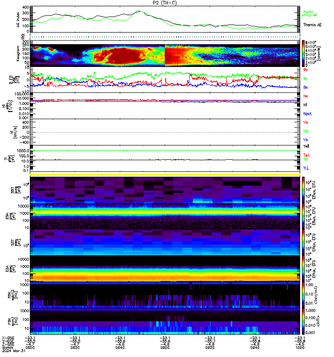This screenshot has height=357, width=334.
Task: Click the blue perpendicular "Ti" legend label
Action: (306, 168)
